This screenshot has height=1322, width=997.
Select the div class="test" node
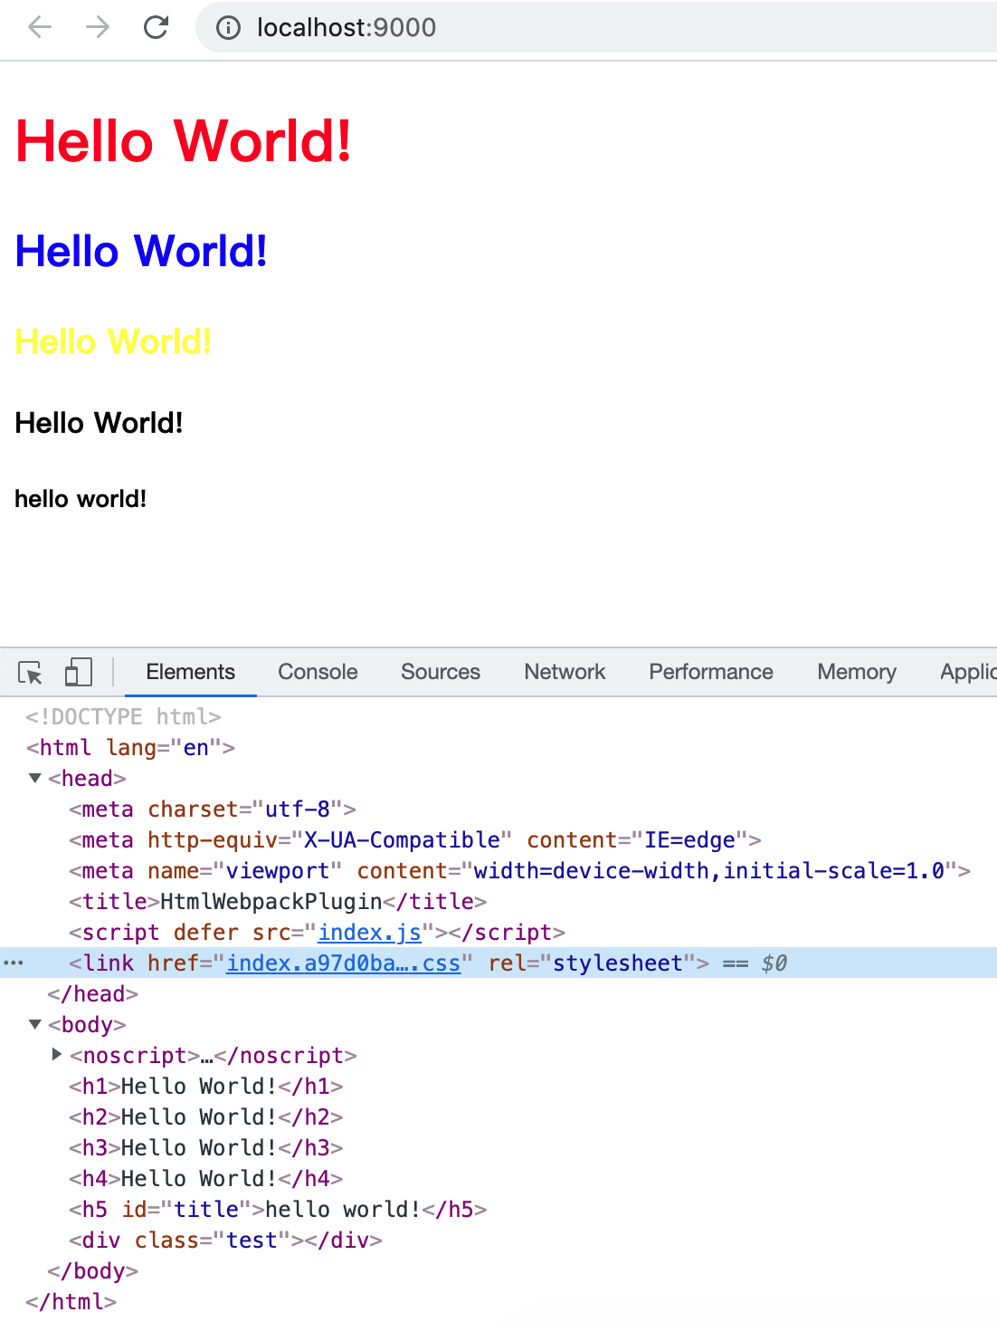[225, 1240]
